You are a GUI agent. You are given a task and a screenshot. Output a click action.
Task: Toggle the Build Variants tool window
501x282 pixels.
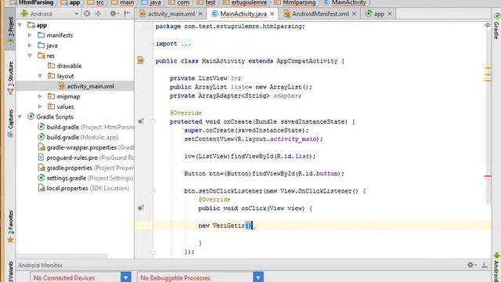[10, 272]
